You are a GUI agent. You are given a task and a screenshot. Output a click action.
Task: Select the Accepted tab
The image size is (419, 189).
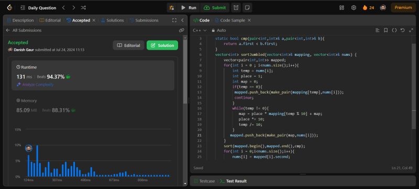click(x=78, y=20)
